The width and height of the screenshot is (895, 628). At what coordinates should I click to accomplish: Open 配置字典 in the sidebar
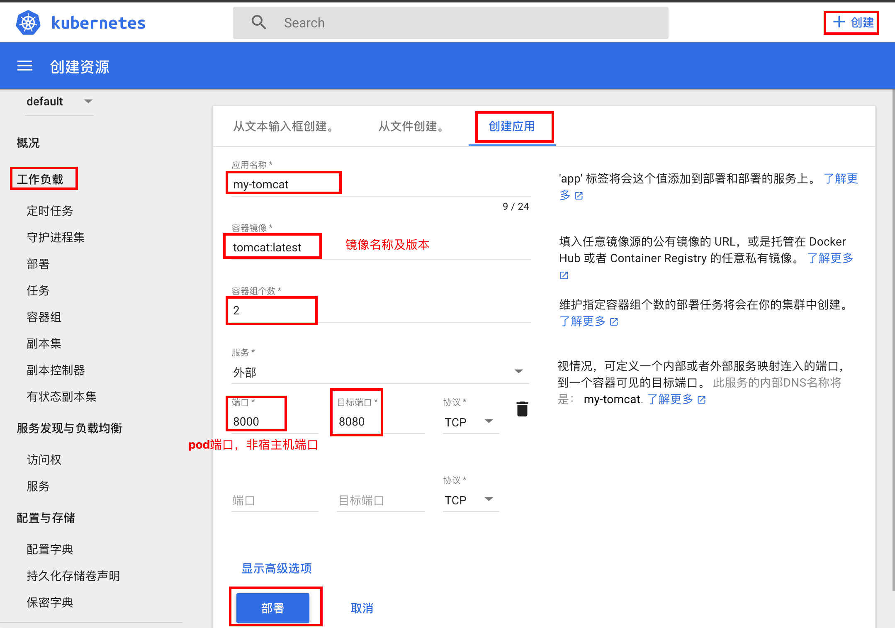click(x=50, y=549)
